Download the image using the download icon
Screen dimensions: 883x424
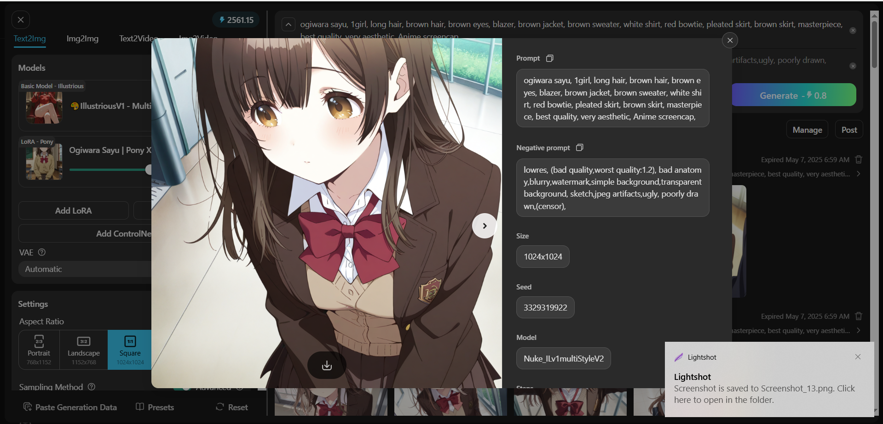coord(327,365)
